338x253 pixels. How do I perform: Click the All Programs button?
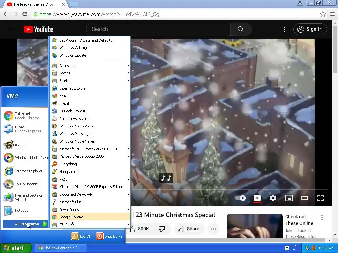25,224
